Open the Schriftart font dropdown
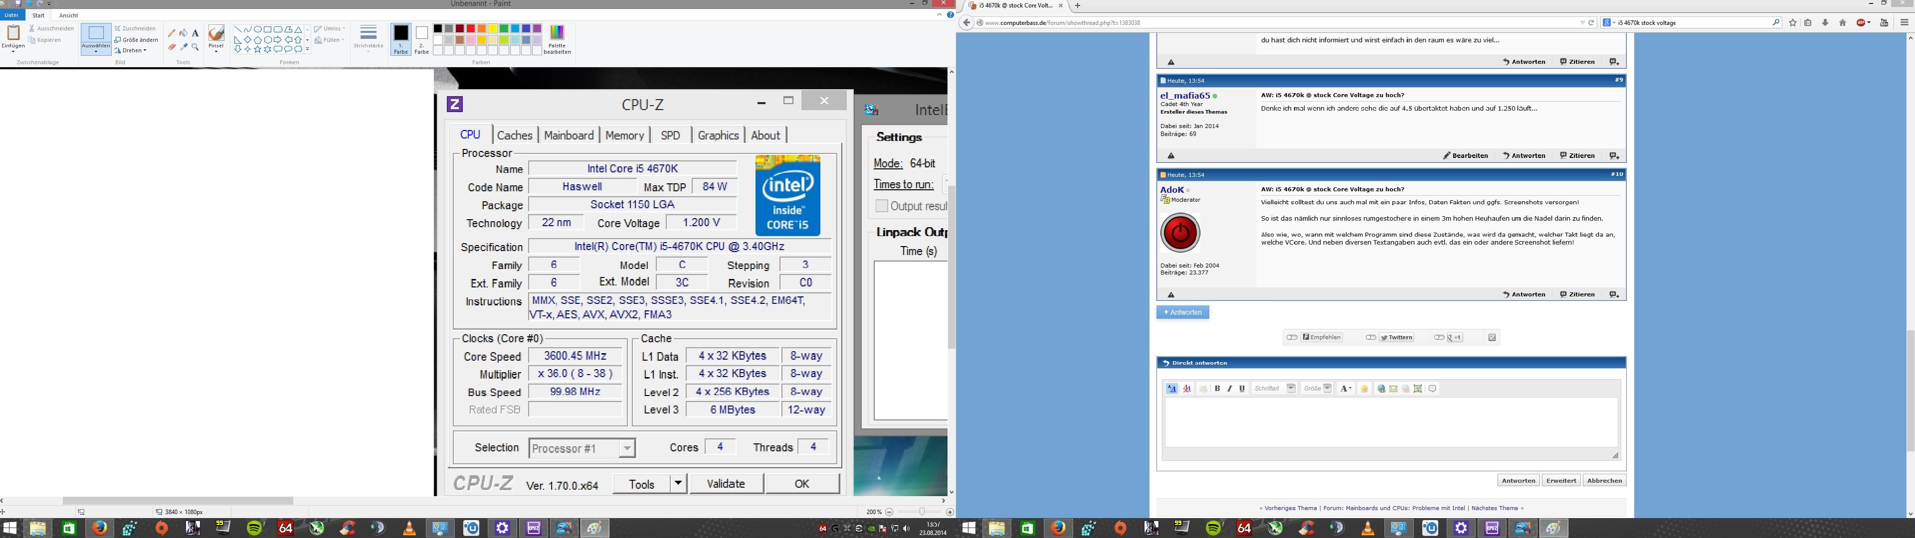Image resolution: width=1915 pixels, height=538 pixels. tap(1274, 389)
